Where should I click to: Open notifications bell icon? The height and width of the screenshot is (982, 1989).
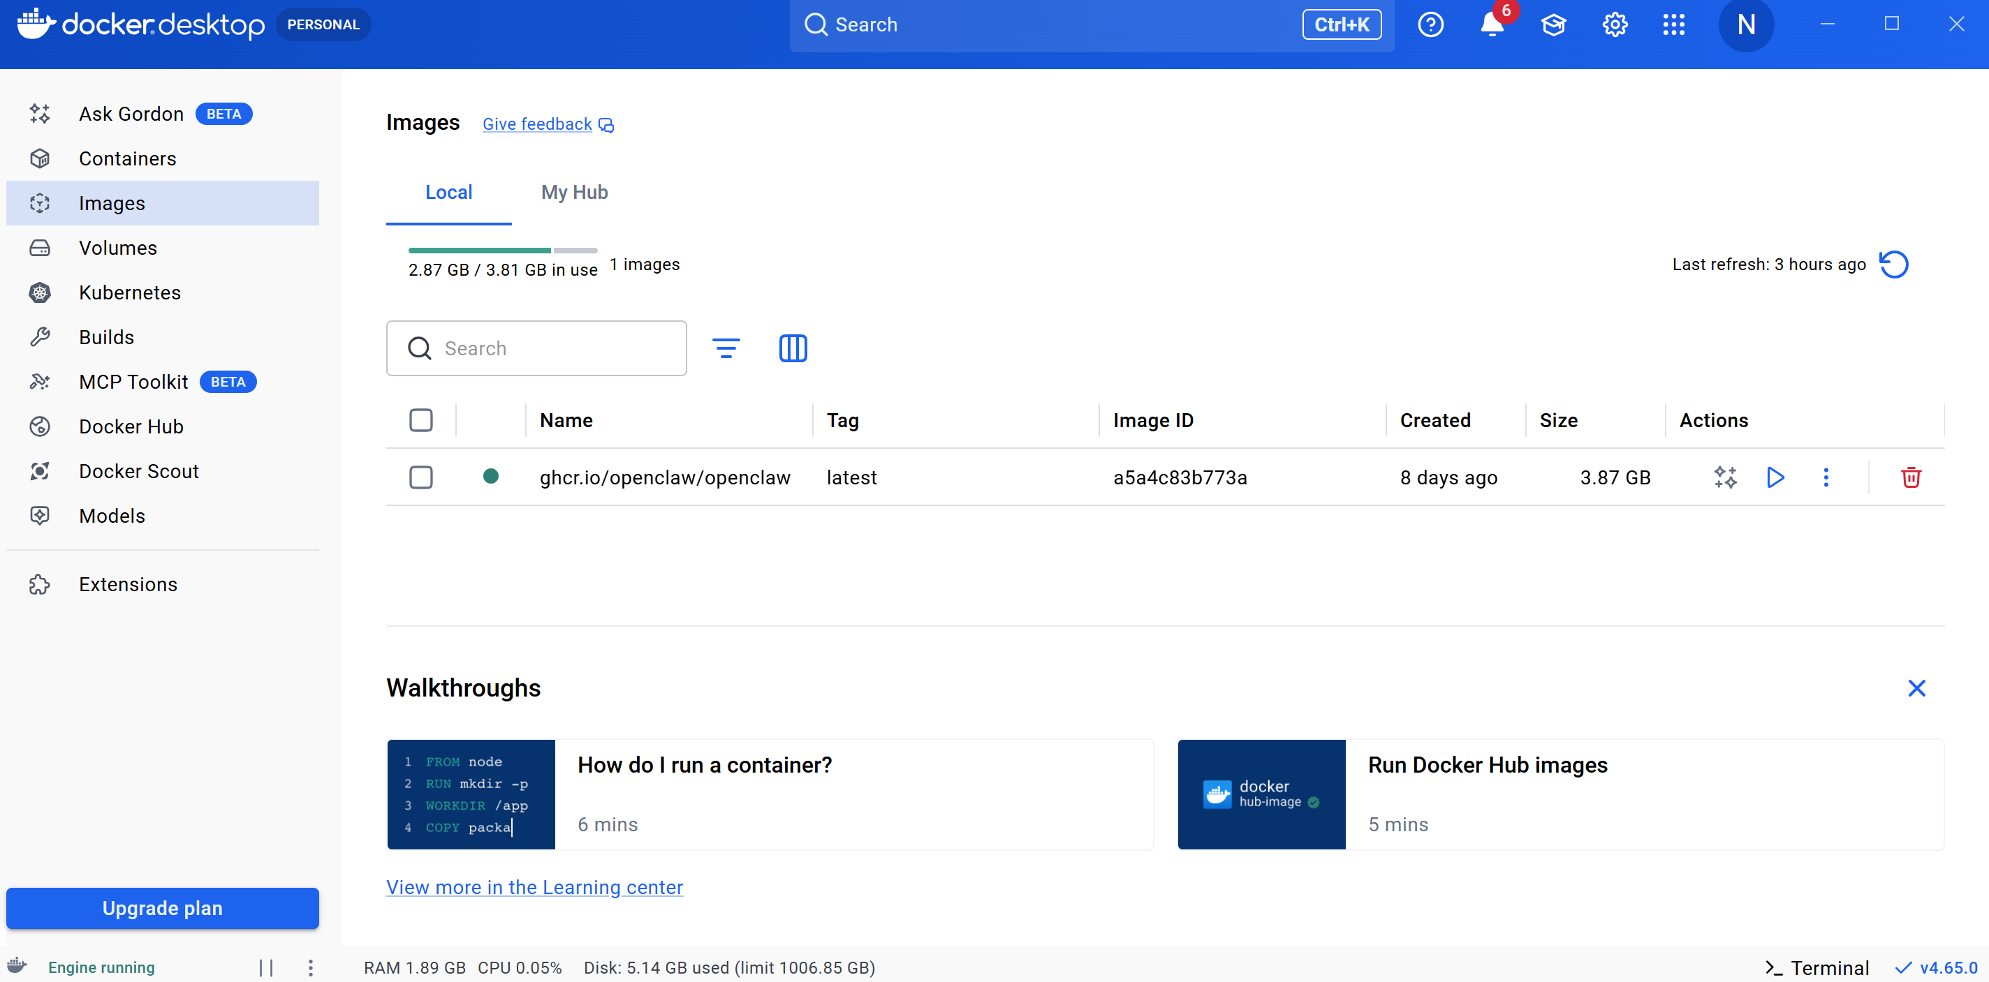point(1492,24)
